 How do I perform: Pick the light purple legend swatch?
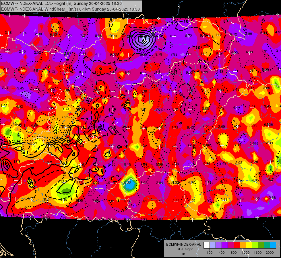coord(219,245)
